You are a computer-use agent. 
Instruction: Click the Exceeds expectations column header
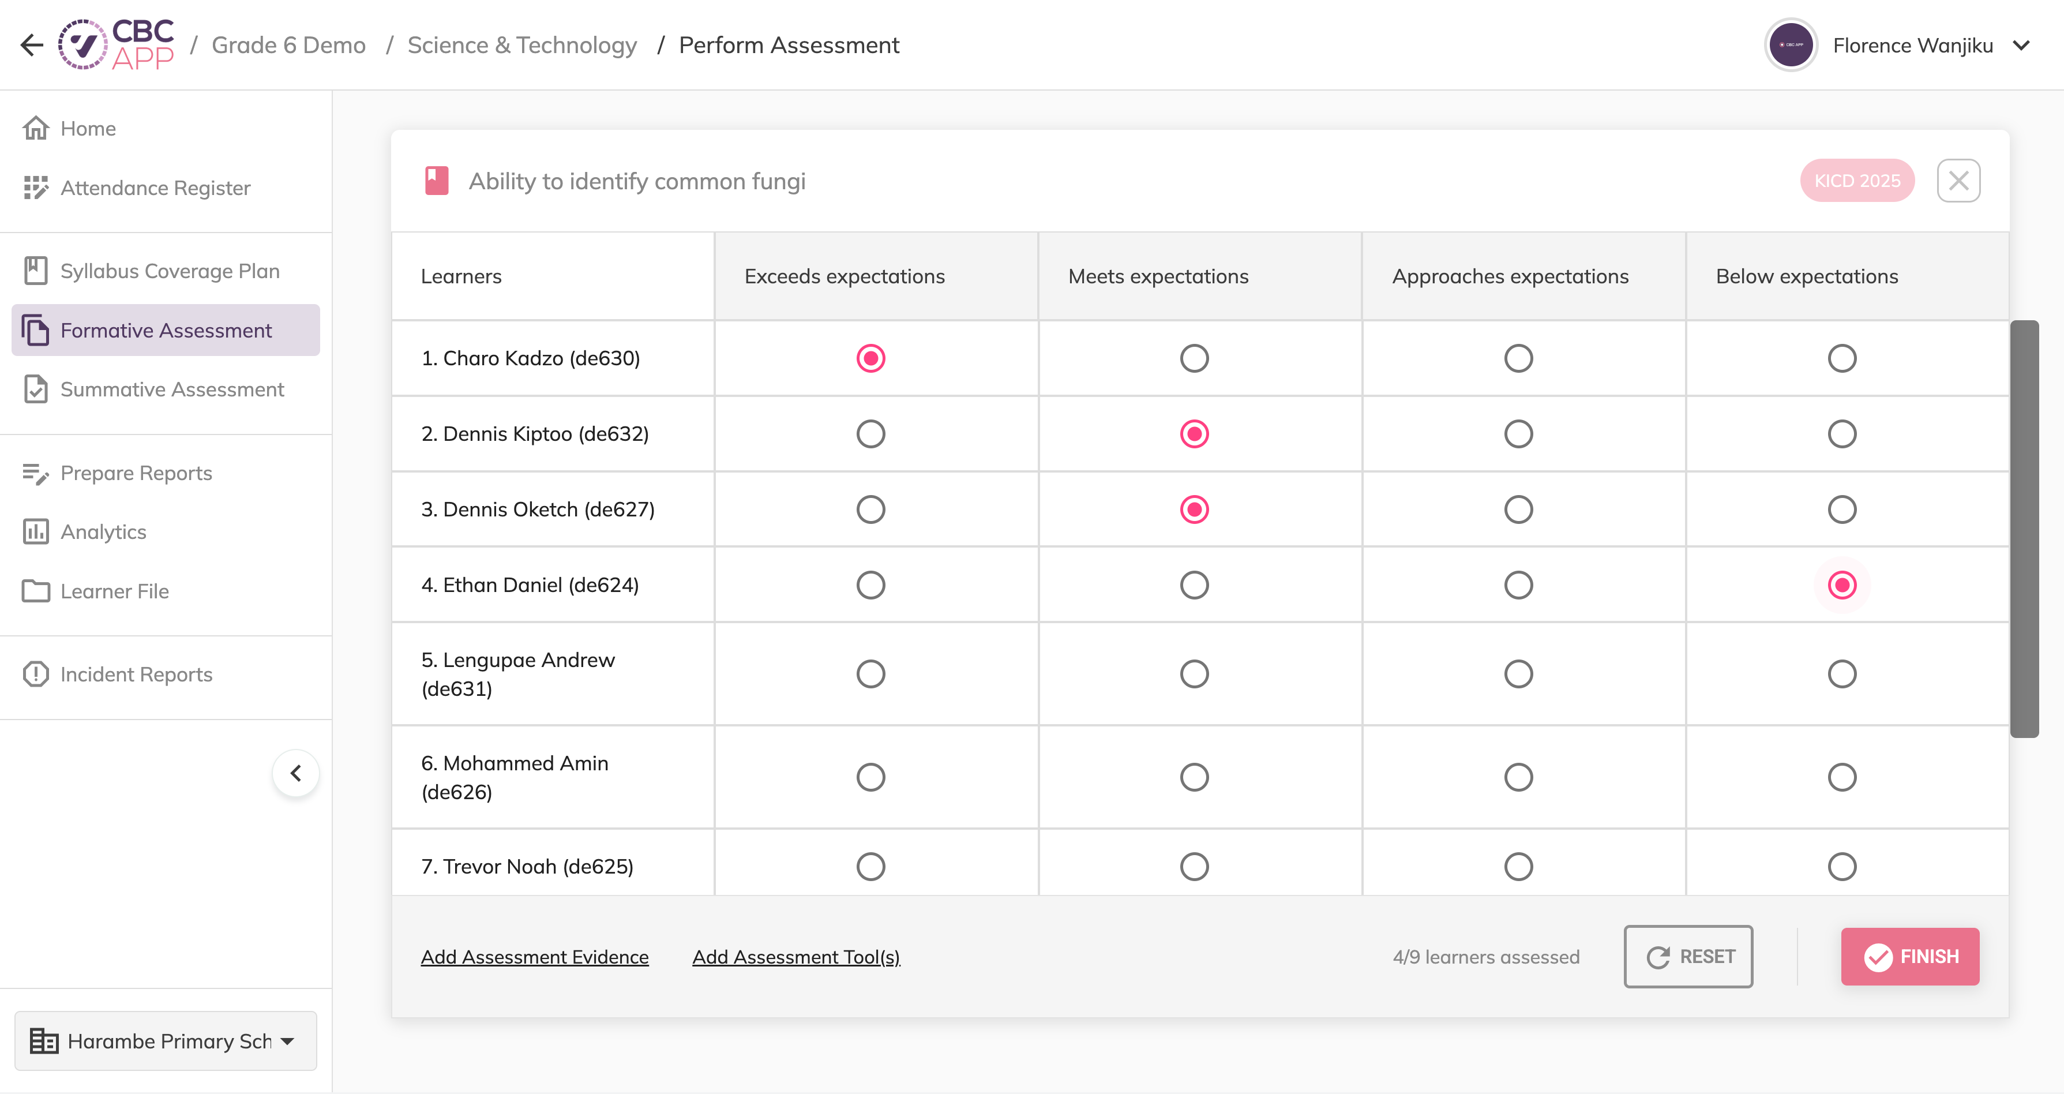pos(877,276)
